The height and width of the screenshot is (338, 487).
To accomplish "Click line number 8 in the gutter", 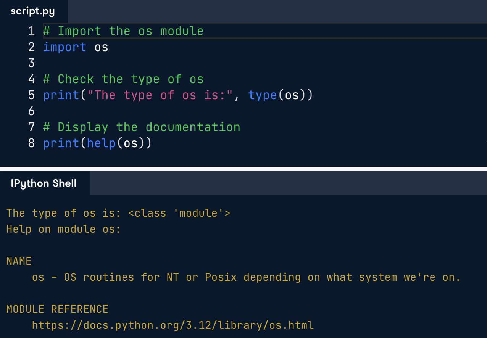I will [x=31, y=143].
